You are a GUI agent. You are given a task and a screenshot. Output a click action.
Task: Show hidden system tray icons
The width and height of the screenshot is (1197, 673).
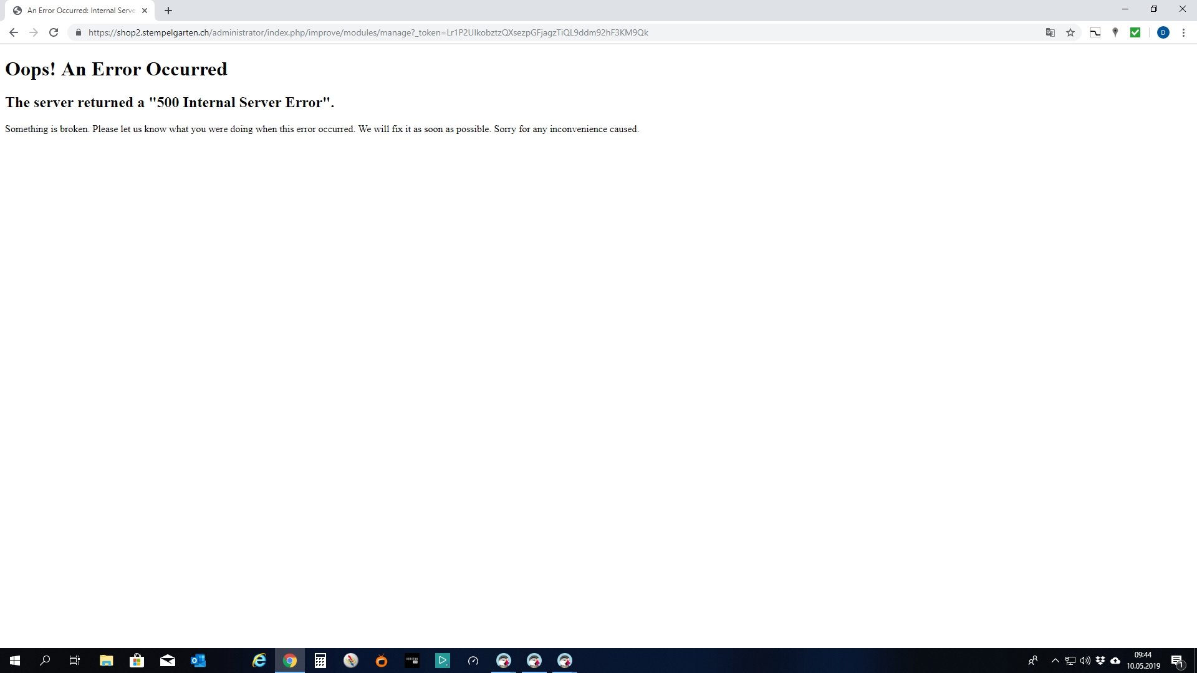1055,661
